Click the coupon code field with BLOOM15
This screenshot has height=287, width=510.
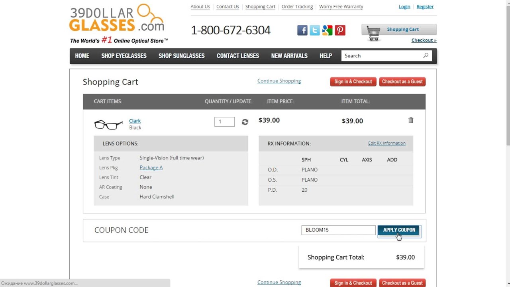[x=338, y=230]
